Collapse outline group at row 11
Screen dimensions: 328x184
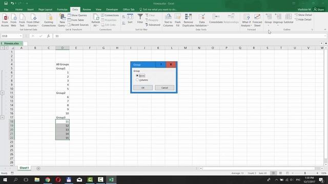[x=2, y=93]
